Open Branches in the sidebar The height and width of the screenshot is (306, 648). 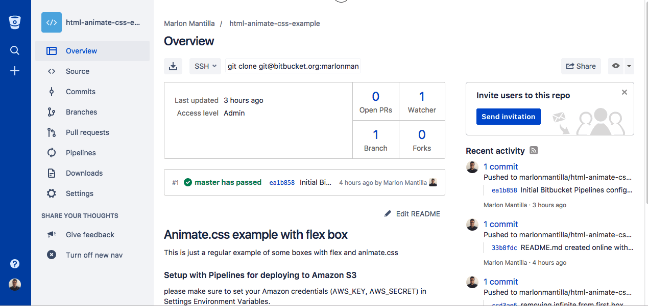click(x=92, y=112)
